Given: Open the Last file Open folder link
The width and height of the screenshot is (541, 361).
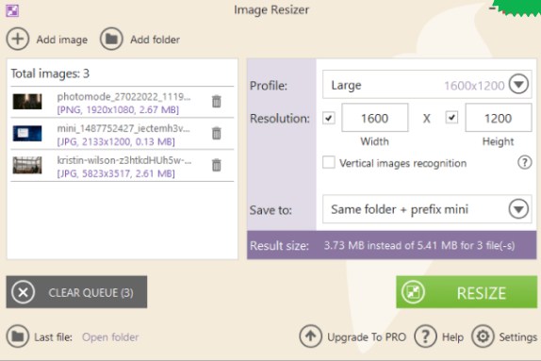Looking at the screenshot, I should 110,336.
